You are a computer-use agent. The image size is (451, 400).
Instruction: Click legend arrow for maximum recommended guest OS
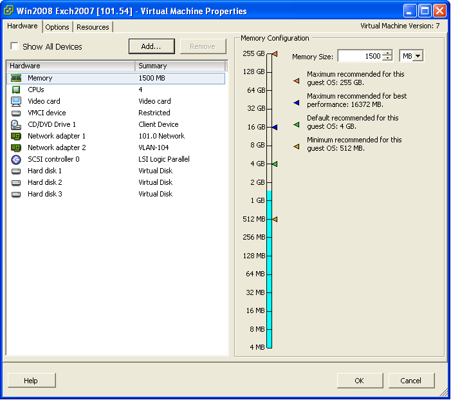click(x=296, y=81)
